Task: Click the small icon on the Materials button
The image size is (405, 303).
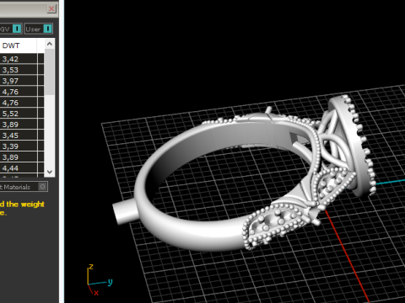Action: coord(42,187)
